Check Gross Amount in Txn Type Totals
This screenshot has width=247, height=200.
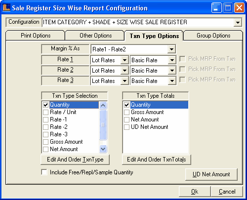point(126,113)
